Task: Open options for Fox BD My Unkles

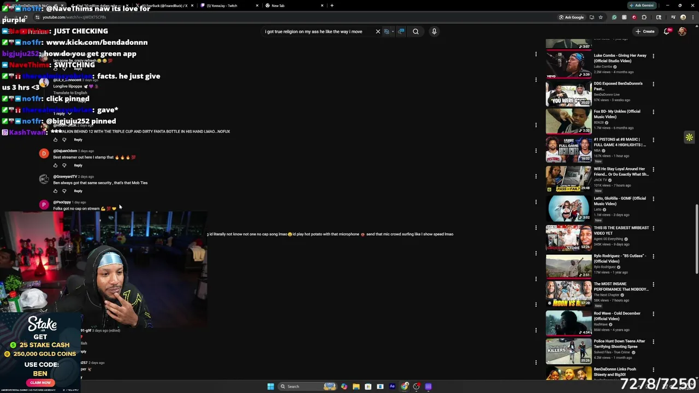Action: tap(653, 112)
